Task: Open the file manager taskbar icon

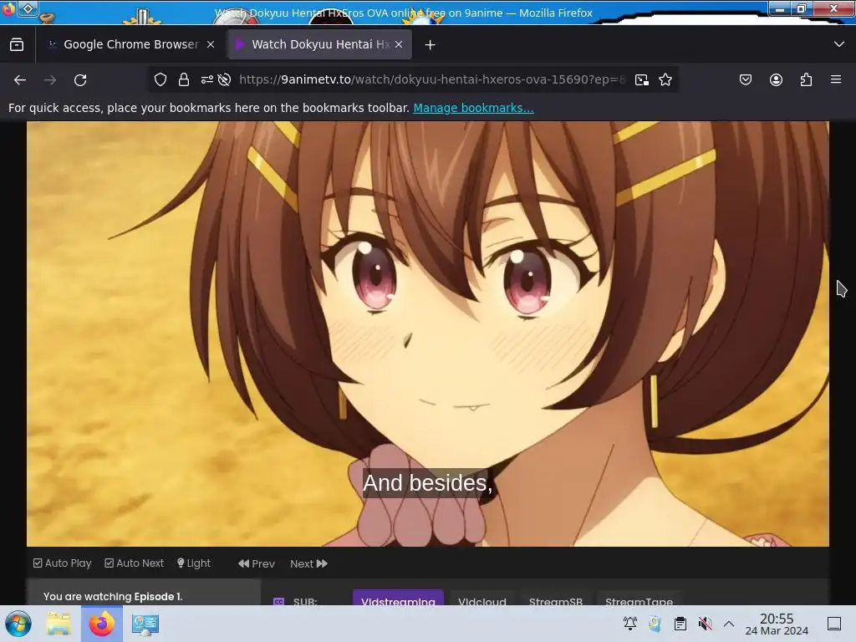Action: click(x=59, y=624)
